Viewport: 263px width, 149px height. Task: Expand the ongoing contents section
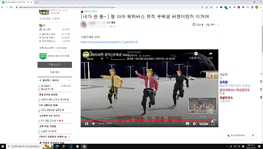(x=69, y=137)
